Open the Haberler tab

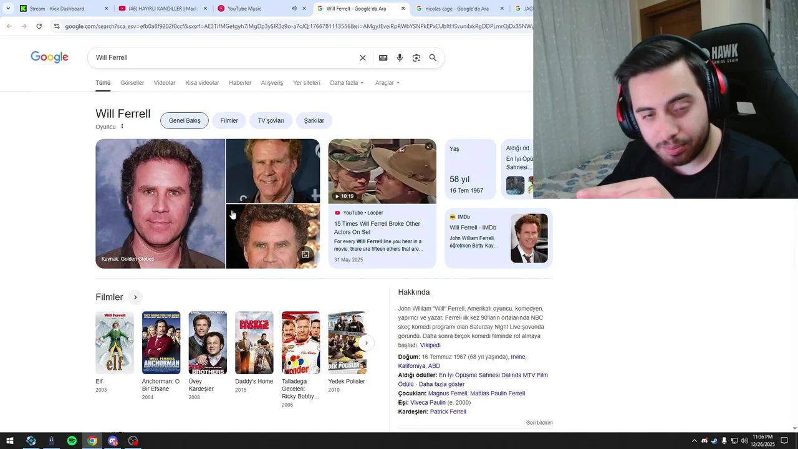pyautogui.click(x=240, y=83)
